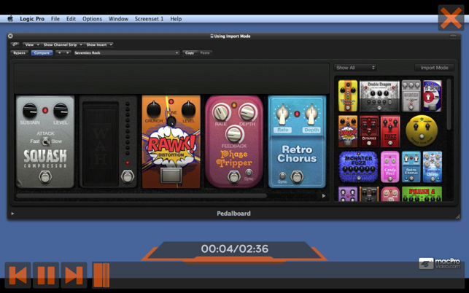Click right scroll arrow of pedal area
Image resolution: width=469 pixels, height=293 pixels.
pos(324,196)
